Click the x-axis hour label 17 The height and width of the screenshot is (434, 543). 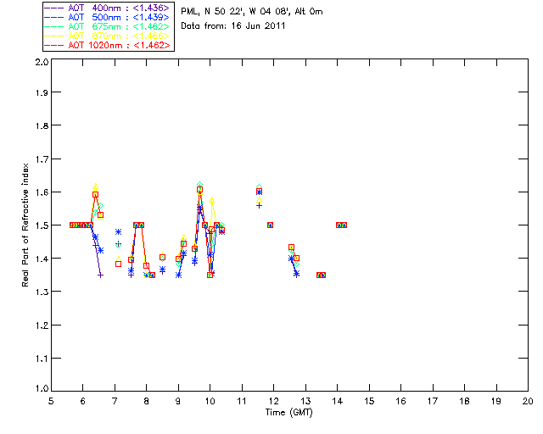click(x=433, y=401)
